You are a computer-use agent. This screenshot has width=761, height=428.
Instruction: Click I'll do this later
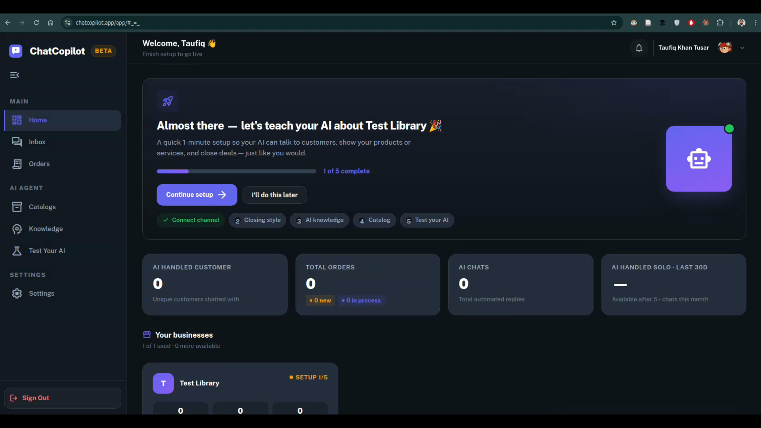(x=275, y=195)
